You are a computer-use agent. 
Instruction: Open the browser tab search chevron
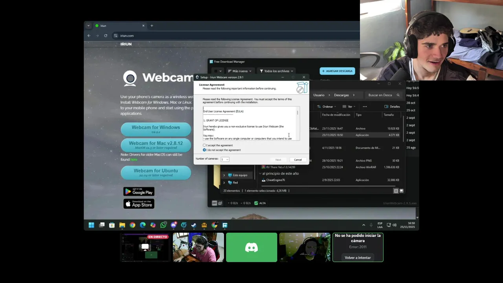coord(88,26)
